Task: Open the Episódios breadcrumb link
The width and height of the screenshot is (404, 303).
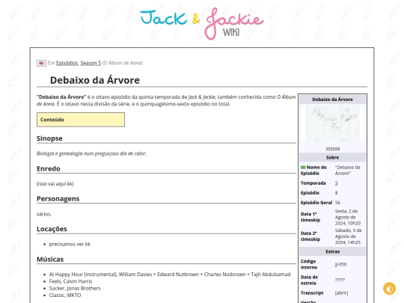Action: tap(67, 63)
